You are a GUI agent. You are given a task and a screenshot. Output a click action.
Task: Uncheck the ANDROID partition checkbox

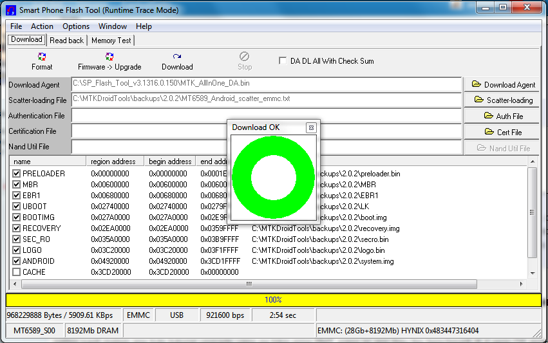click(16, 261)
